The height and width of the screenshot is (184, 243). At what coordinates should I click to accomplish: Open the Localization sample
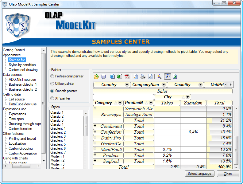click(x=17, y=143)
